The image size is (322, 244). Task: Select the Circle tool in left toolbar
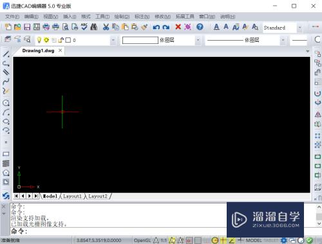[6, 103]
